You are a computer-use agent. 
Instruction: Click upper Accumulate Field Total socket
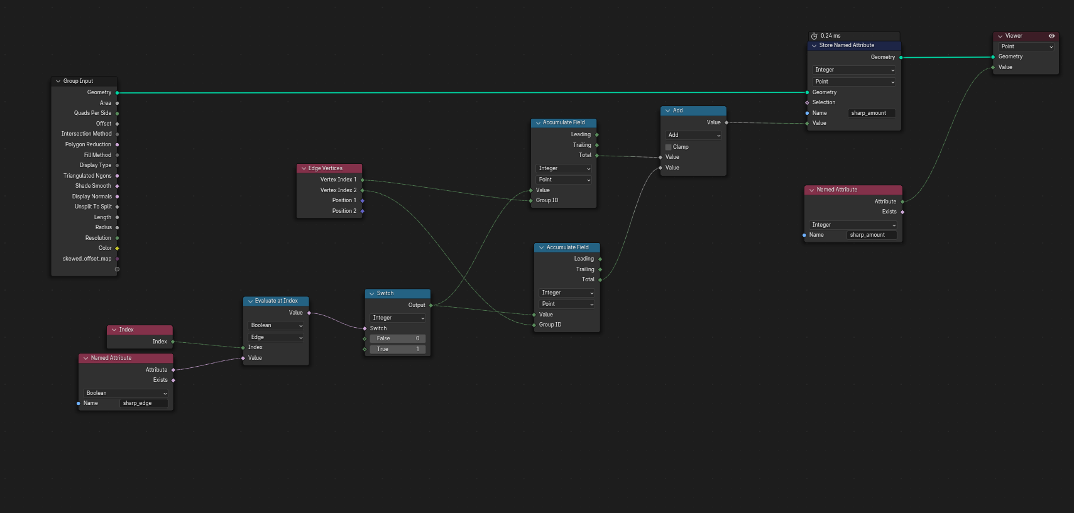pos(597,155)
